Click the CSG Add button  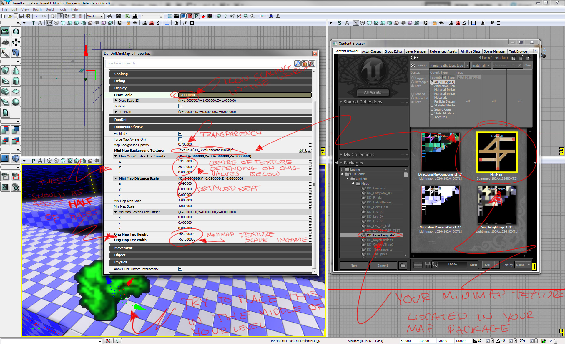point(5,130)
